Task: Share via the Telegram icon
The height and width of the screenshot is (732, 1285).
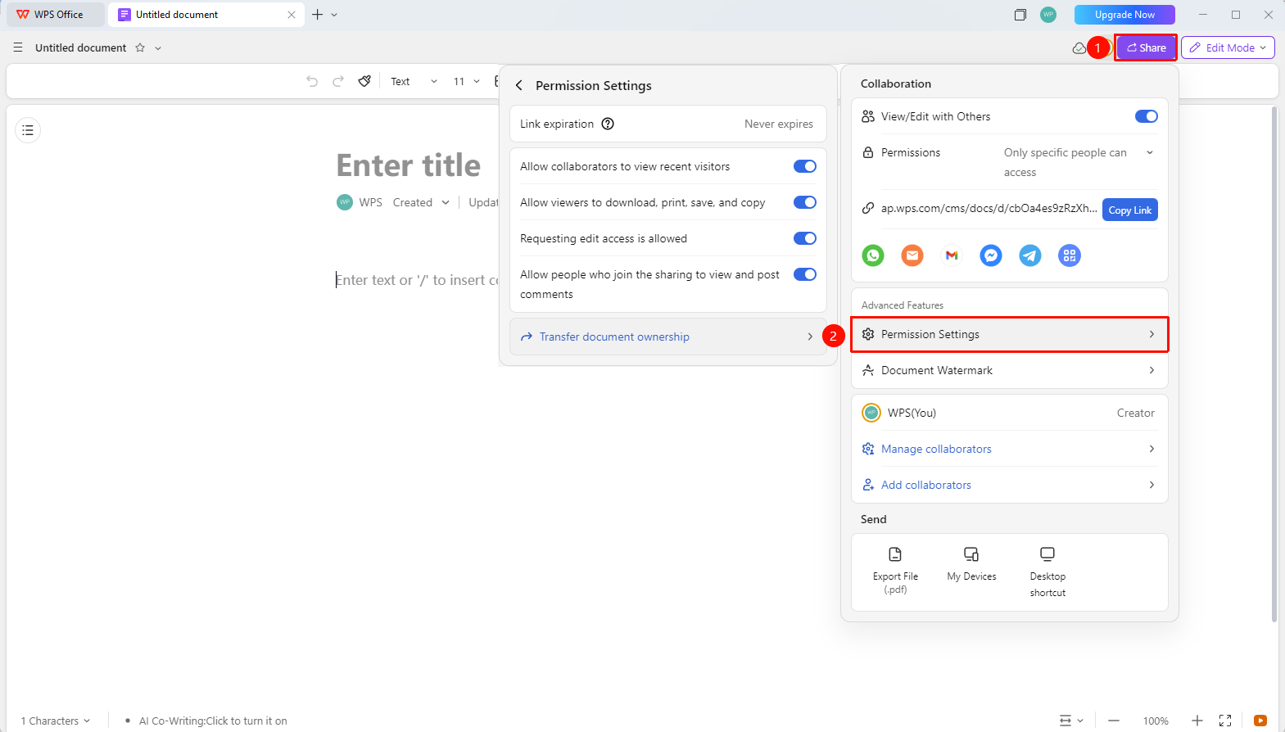Action: [1030, 255]
